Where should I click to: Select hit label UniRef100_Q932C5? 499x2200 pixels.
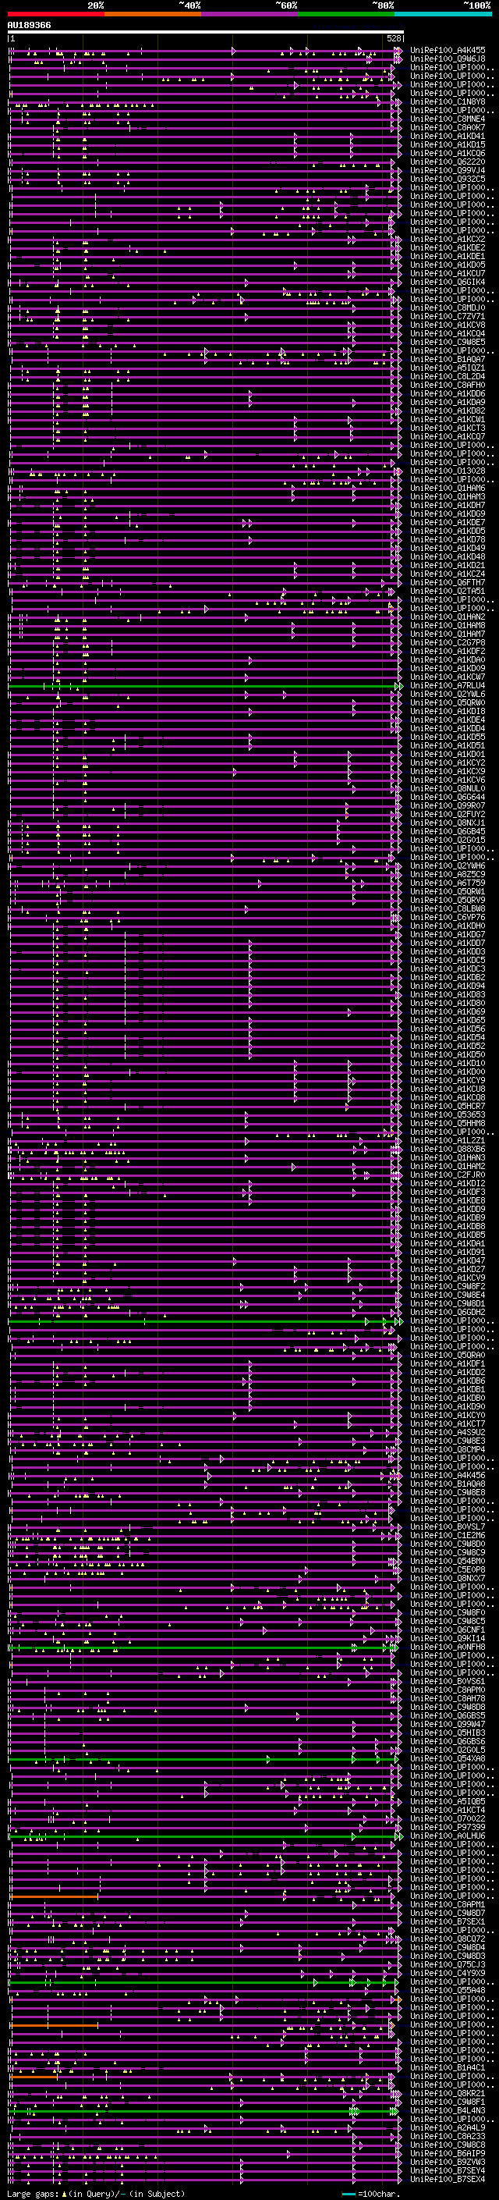[x=448, y=179]
